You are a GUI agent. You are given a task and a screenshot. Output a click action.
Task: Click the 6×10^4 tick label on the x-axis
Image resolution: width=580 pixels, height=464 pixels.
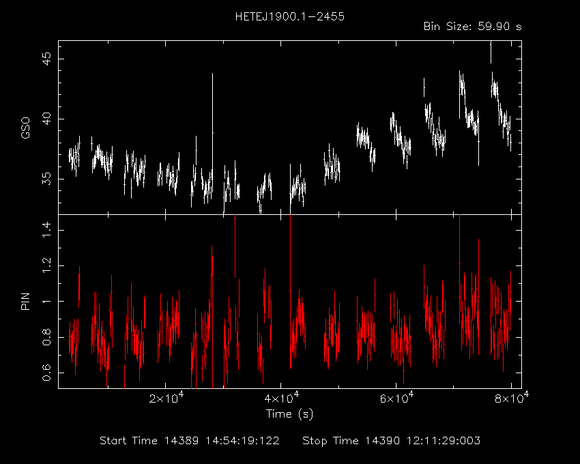(396, 398)
